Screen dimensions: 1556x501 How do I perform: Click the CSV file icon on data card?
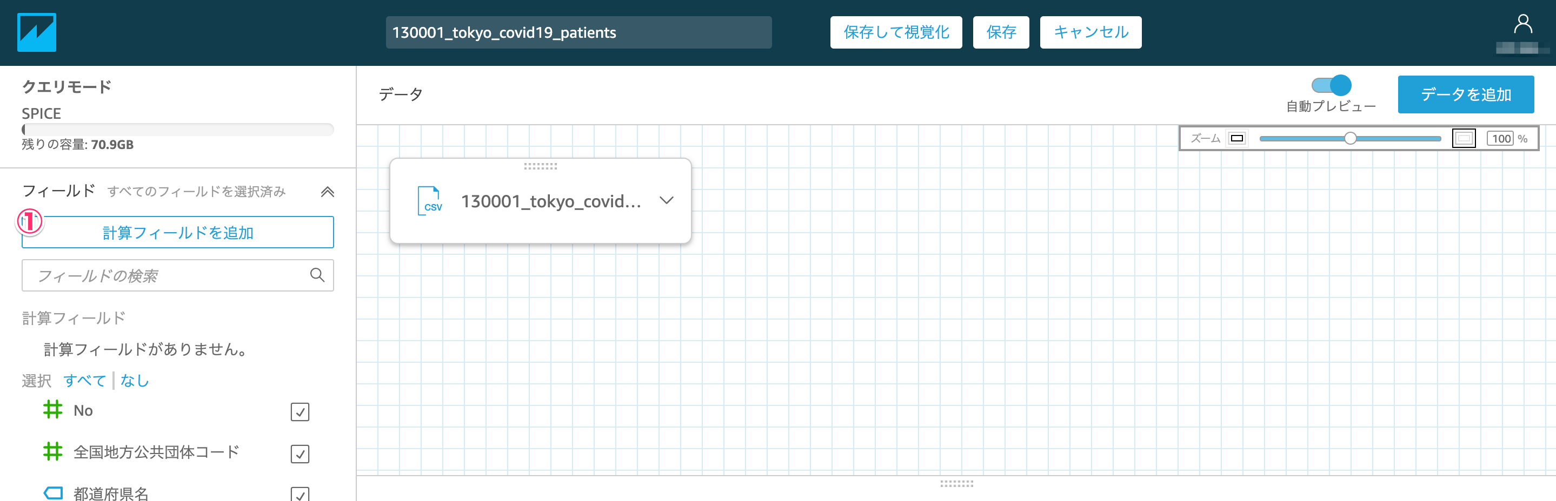[430, 201]
